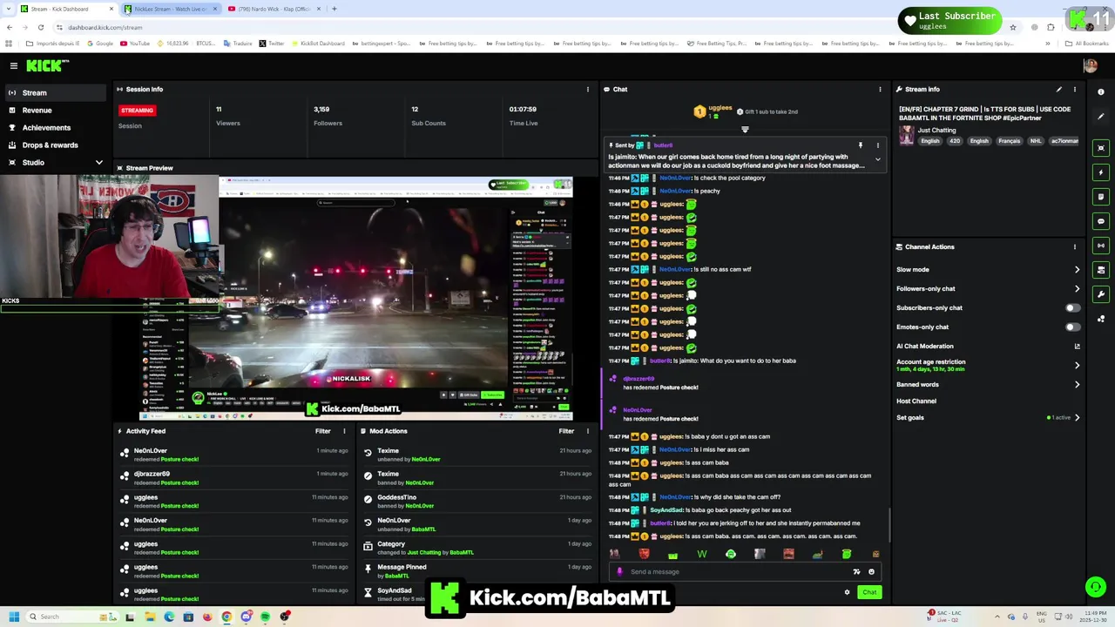Open Activity Feed three-dot menu
1115x627 pixels.
(344, 431)
